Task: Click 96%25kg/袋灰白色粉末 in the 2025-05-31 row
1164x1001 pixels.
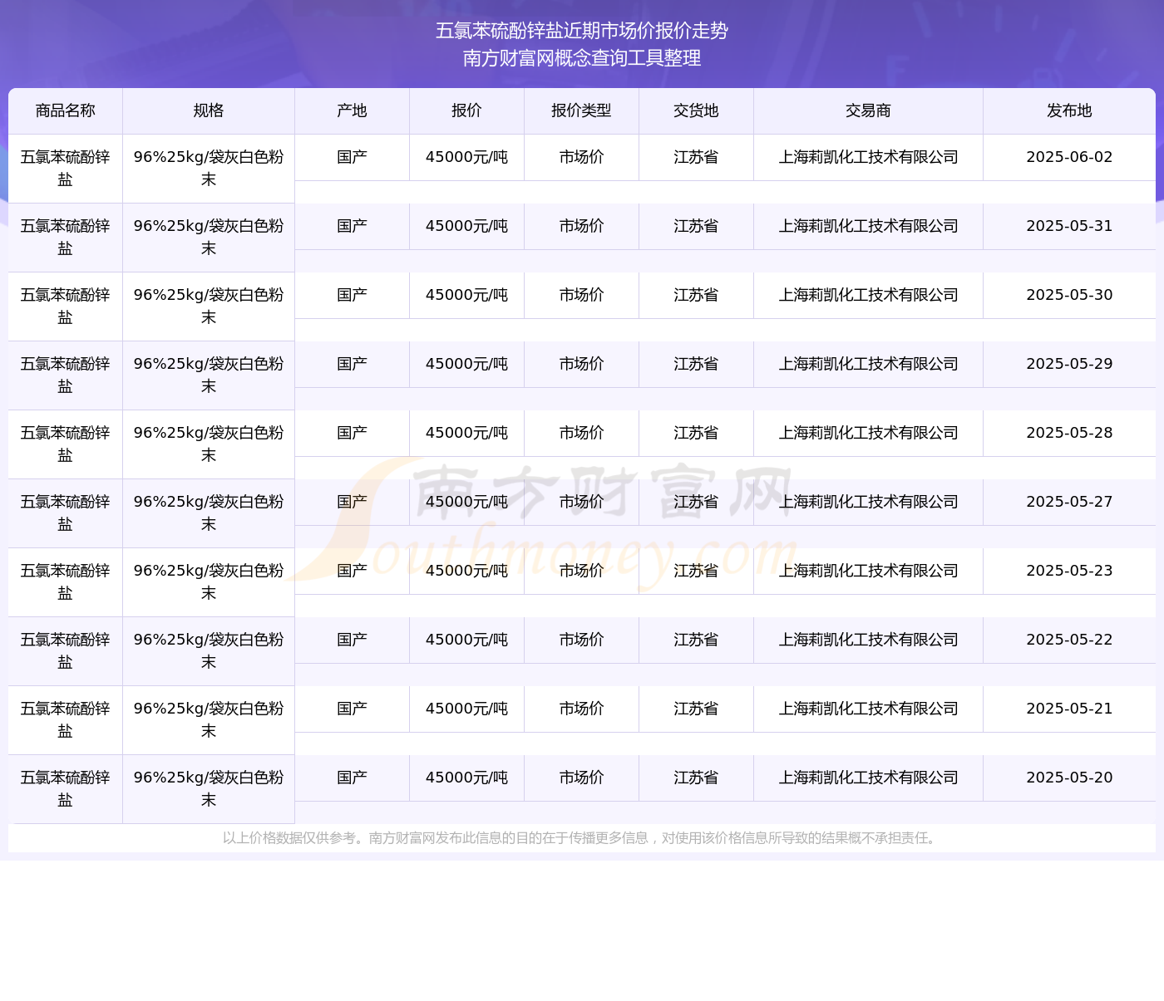Action: 209,237
